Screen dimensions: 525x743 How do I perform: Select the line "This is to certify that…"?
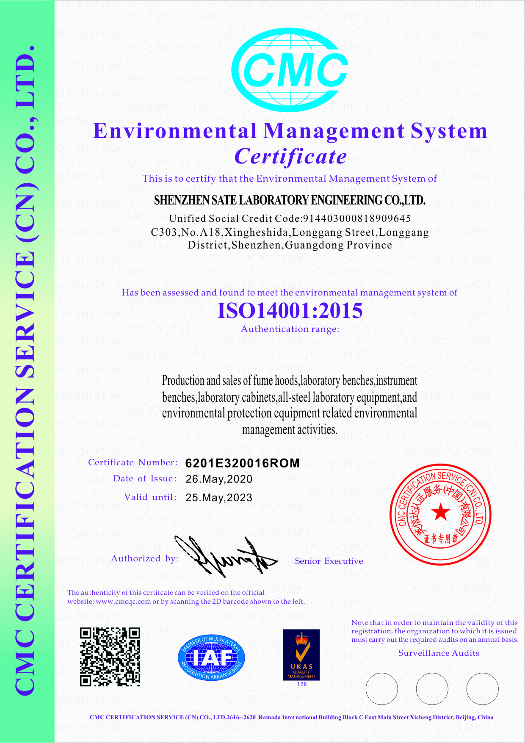[x=290, y=179]
